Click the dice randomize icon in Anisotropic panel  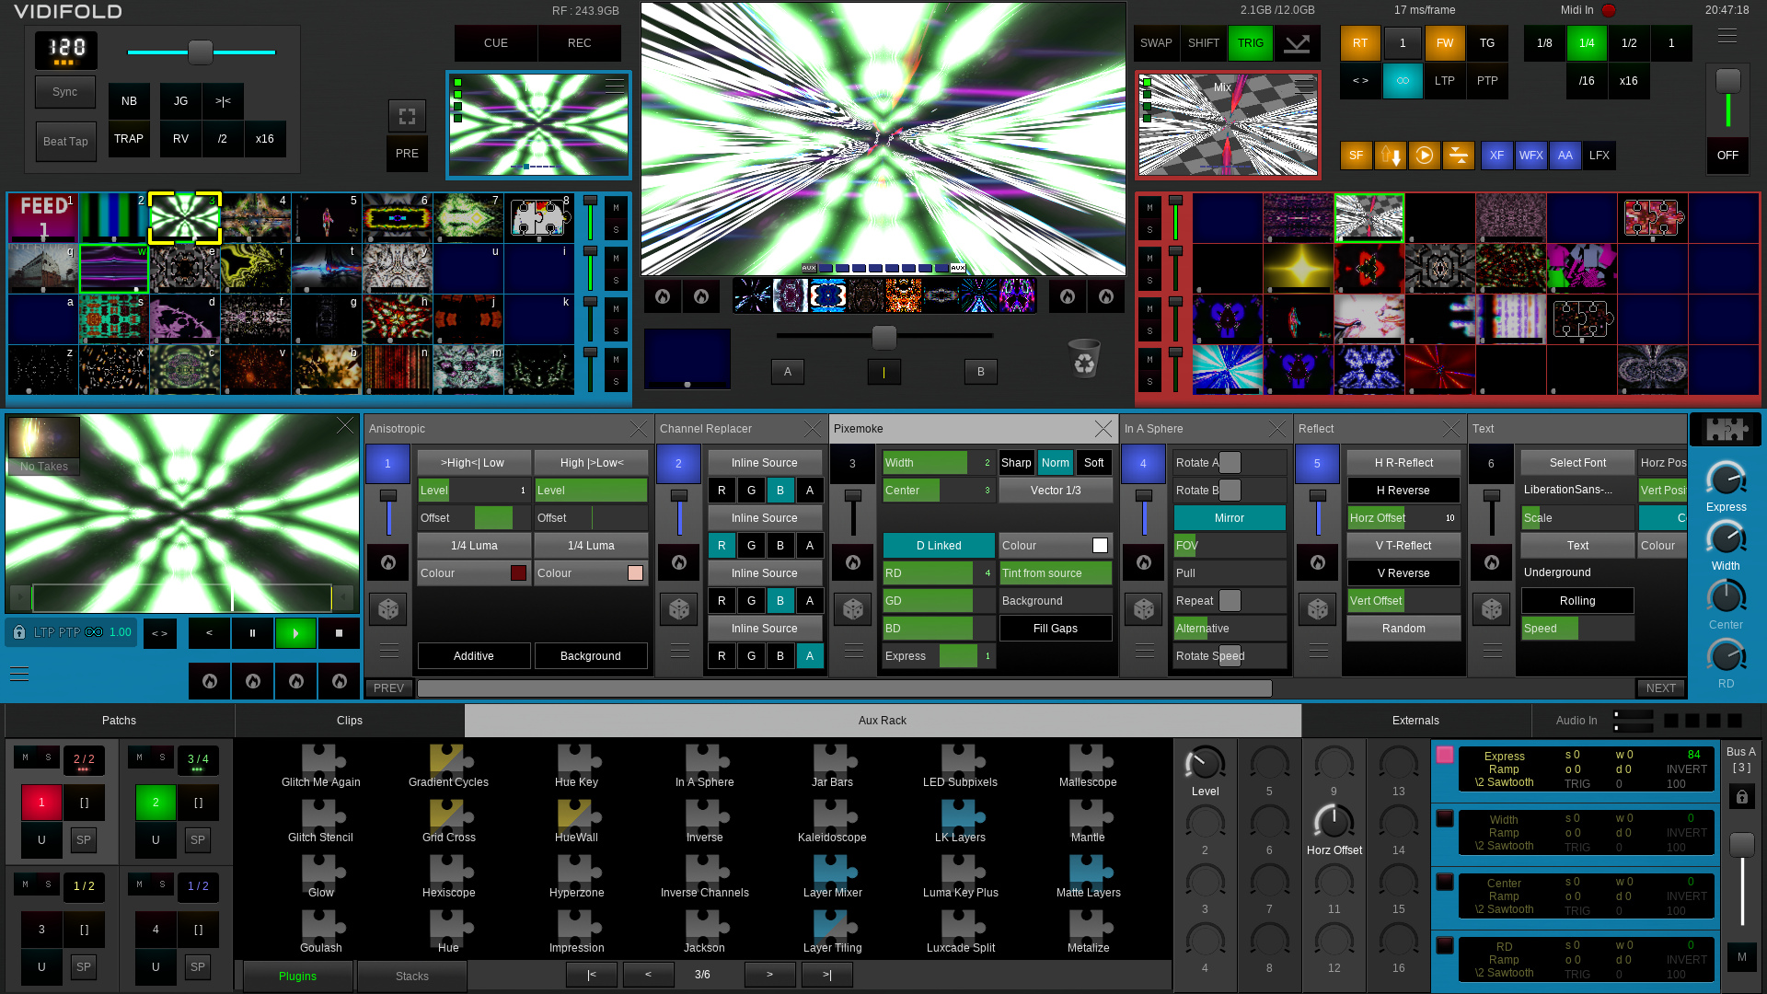(388, 609)
